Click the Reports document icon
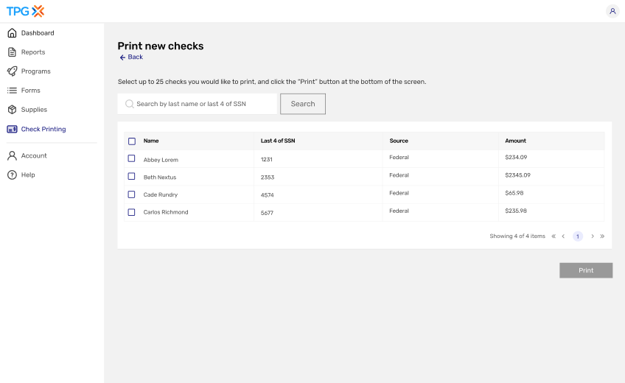The width and height of the screenshot is (625, 383). (12, 52)
